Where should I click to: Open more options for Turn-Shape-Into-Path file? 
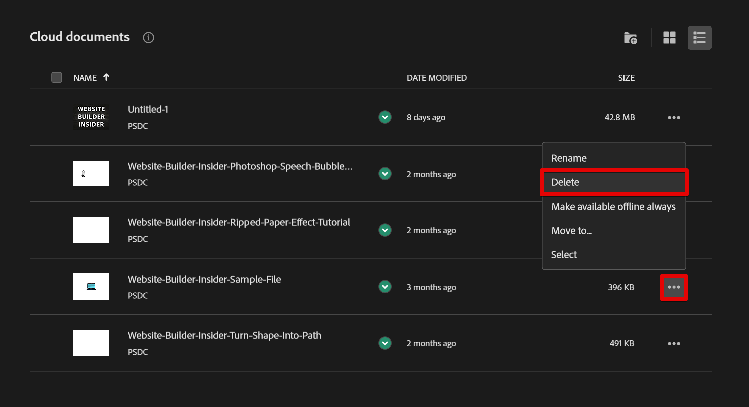[x=674, y=344]
